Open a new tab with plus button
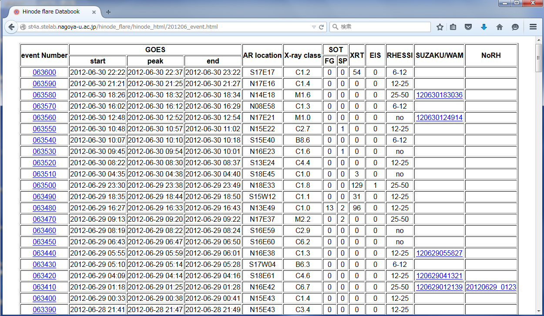The image size is (544, 316). click(x=108, y=12)
